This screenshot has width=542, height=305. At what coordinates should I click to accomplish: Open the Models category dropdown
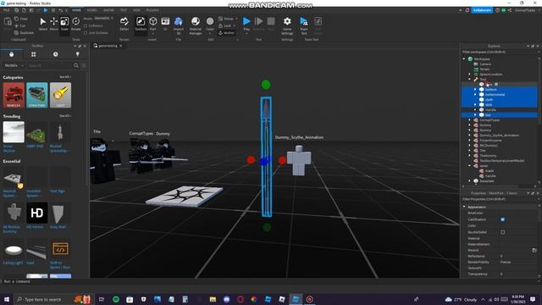(x=14, y=65)
